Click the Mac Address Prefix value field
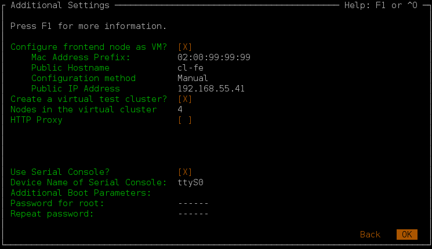 point(214,57)
